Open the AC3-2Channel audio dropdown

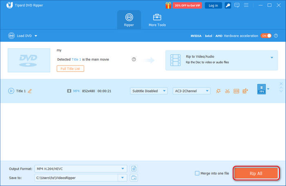pos(190,91)
